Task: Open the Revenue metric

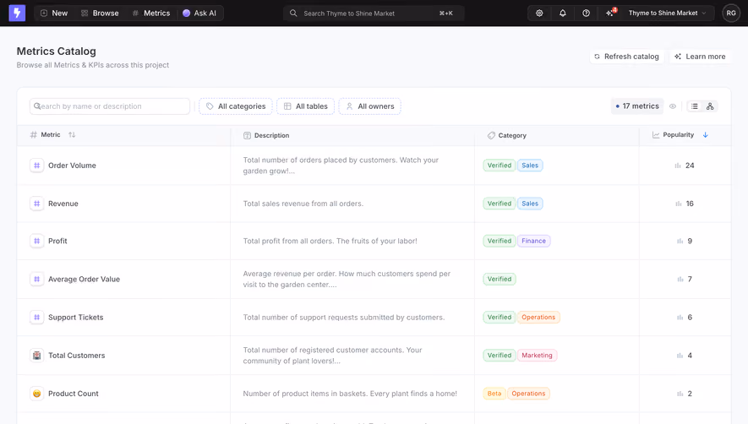Action: click(x=63, y=204)
